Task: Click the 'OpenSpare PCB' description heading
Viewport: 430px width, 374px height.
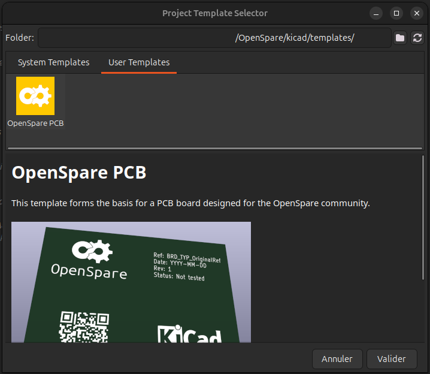Action: point(79,173)
